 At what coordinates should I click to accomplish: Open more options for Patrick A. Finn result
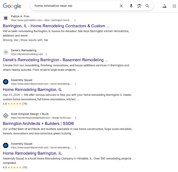point(75,20)
